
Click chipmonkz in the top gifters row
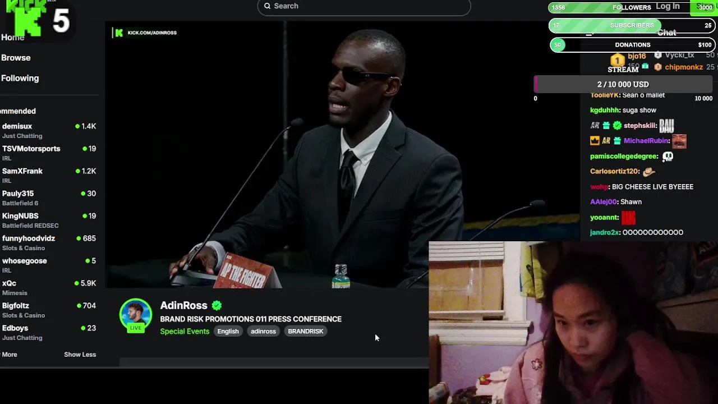(684, 67)
